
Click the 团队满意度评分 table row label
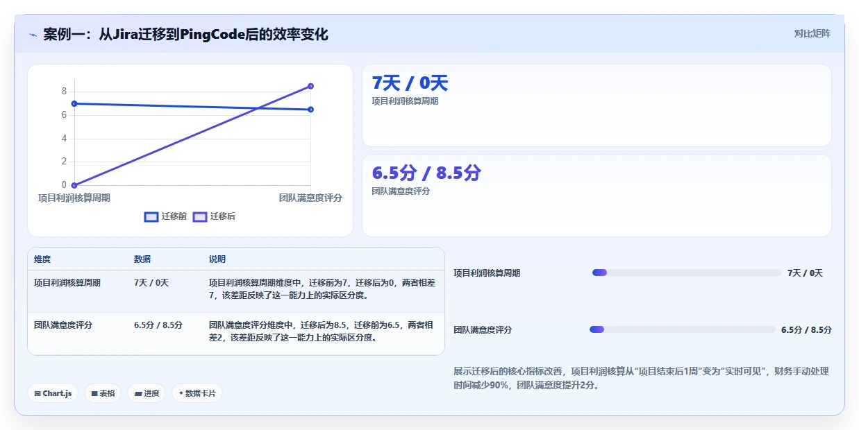pyautogui.click(x=63, y=325)
